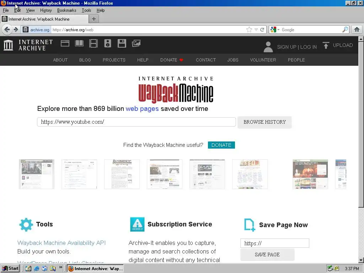Open the Help menu
This screenshot has width=364, height=273.
tap(101, 10)
